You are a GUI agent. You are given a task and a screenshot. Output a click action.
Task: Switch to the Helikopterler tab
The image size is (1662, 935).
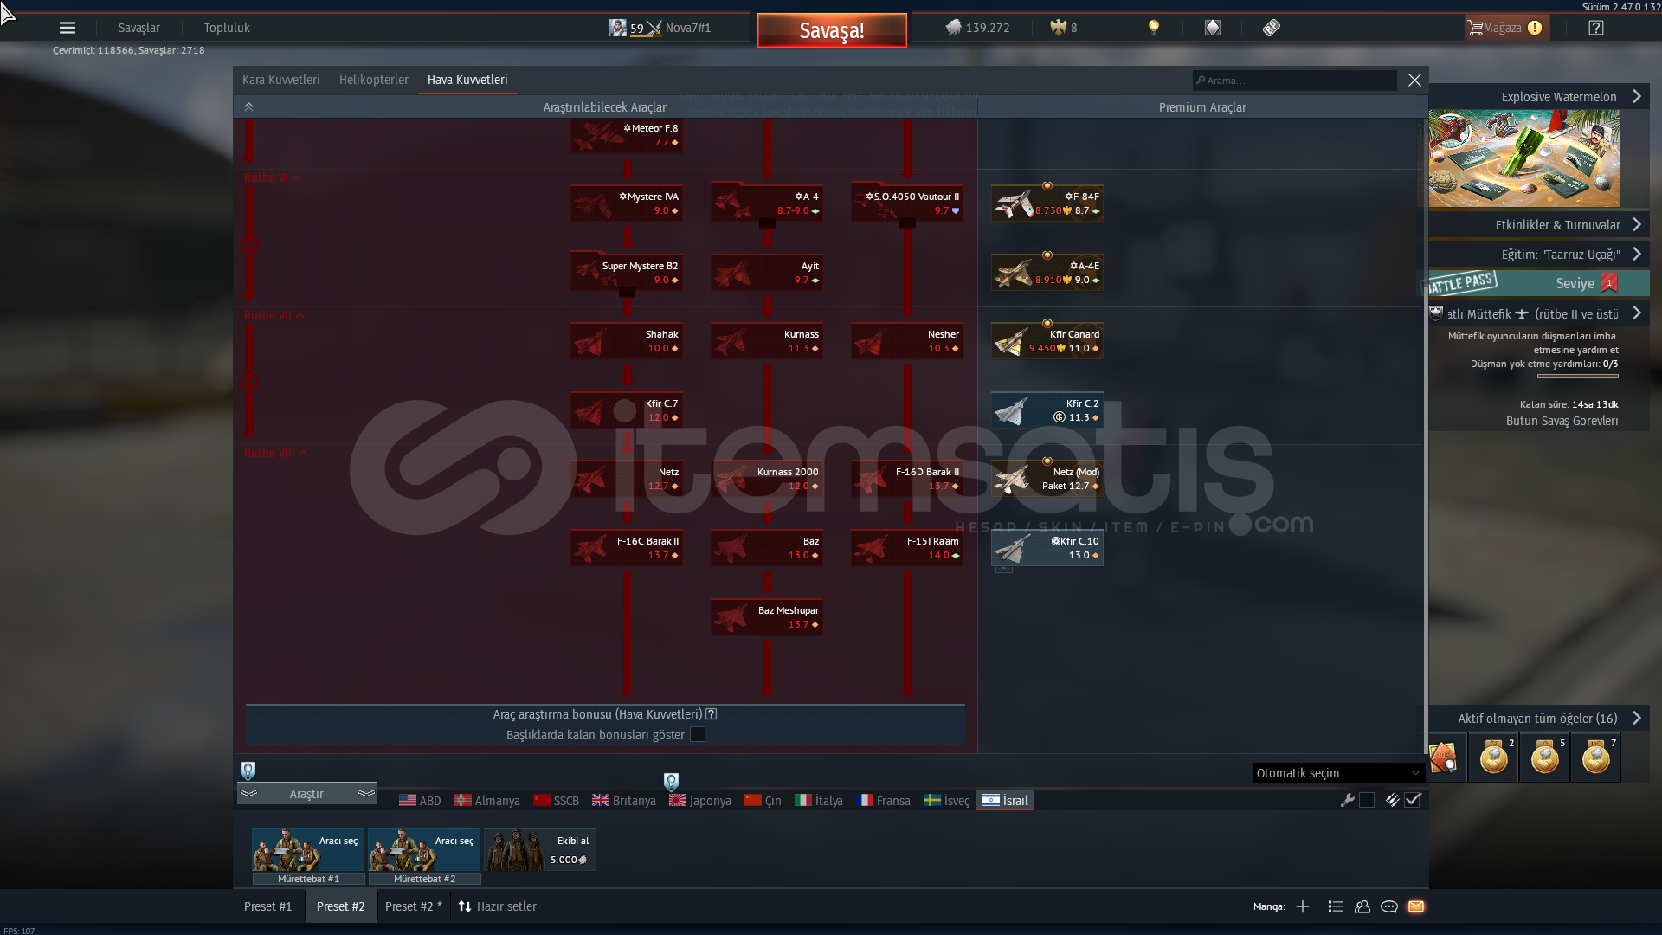click(373, 80)
